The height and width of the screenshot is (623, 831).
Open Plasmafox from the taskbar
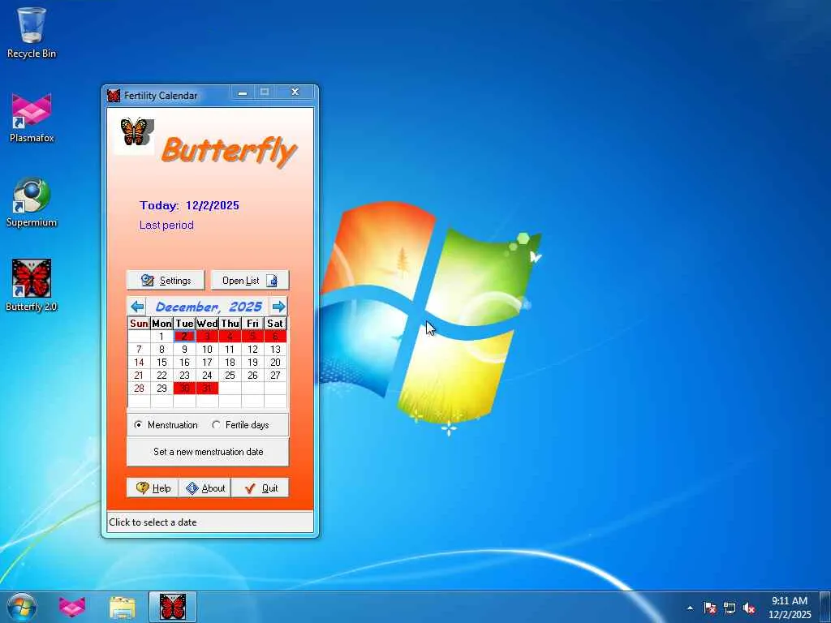point(72,607)
